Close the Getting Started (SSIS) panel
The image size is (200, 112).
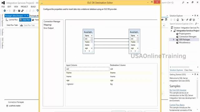[x=197, y=74]
